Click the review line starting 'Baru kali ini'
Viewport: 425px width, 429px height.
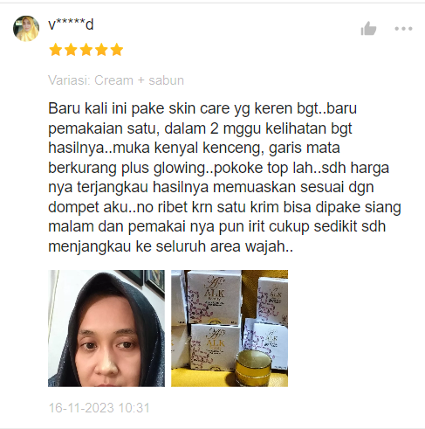coord(202,108)
